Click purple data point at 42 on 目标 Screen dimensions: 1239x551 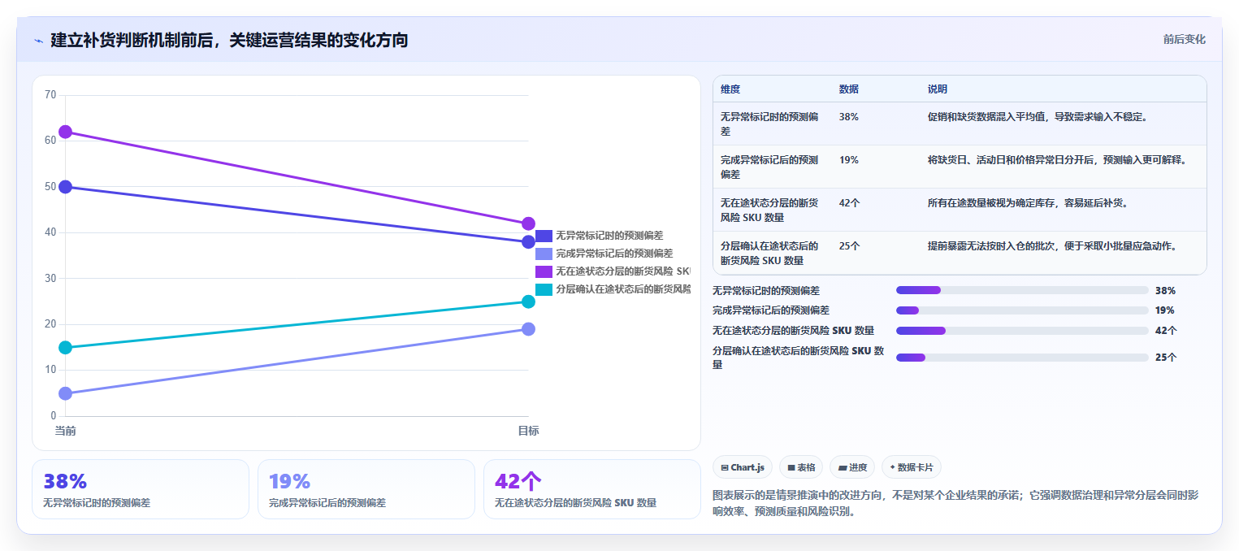pyautogui.click(x=528, y=223)
